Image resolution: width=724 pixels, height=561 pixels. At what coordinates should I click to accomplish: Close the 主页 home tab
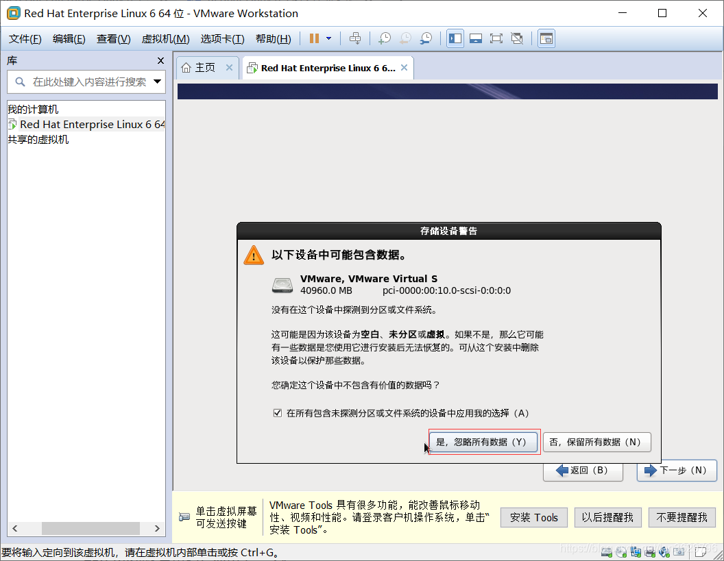click(x=229, y=68)
